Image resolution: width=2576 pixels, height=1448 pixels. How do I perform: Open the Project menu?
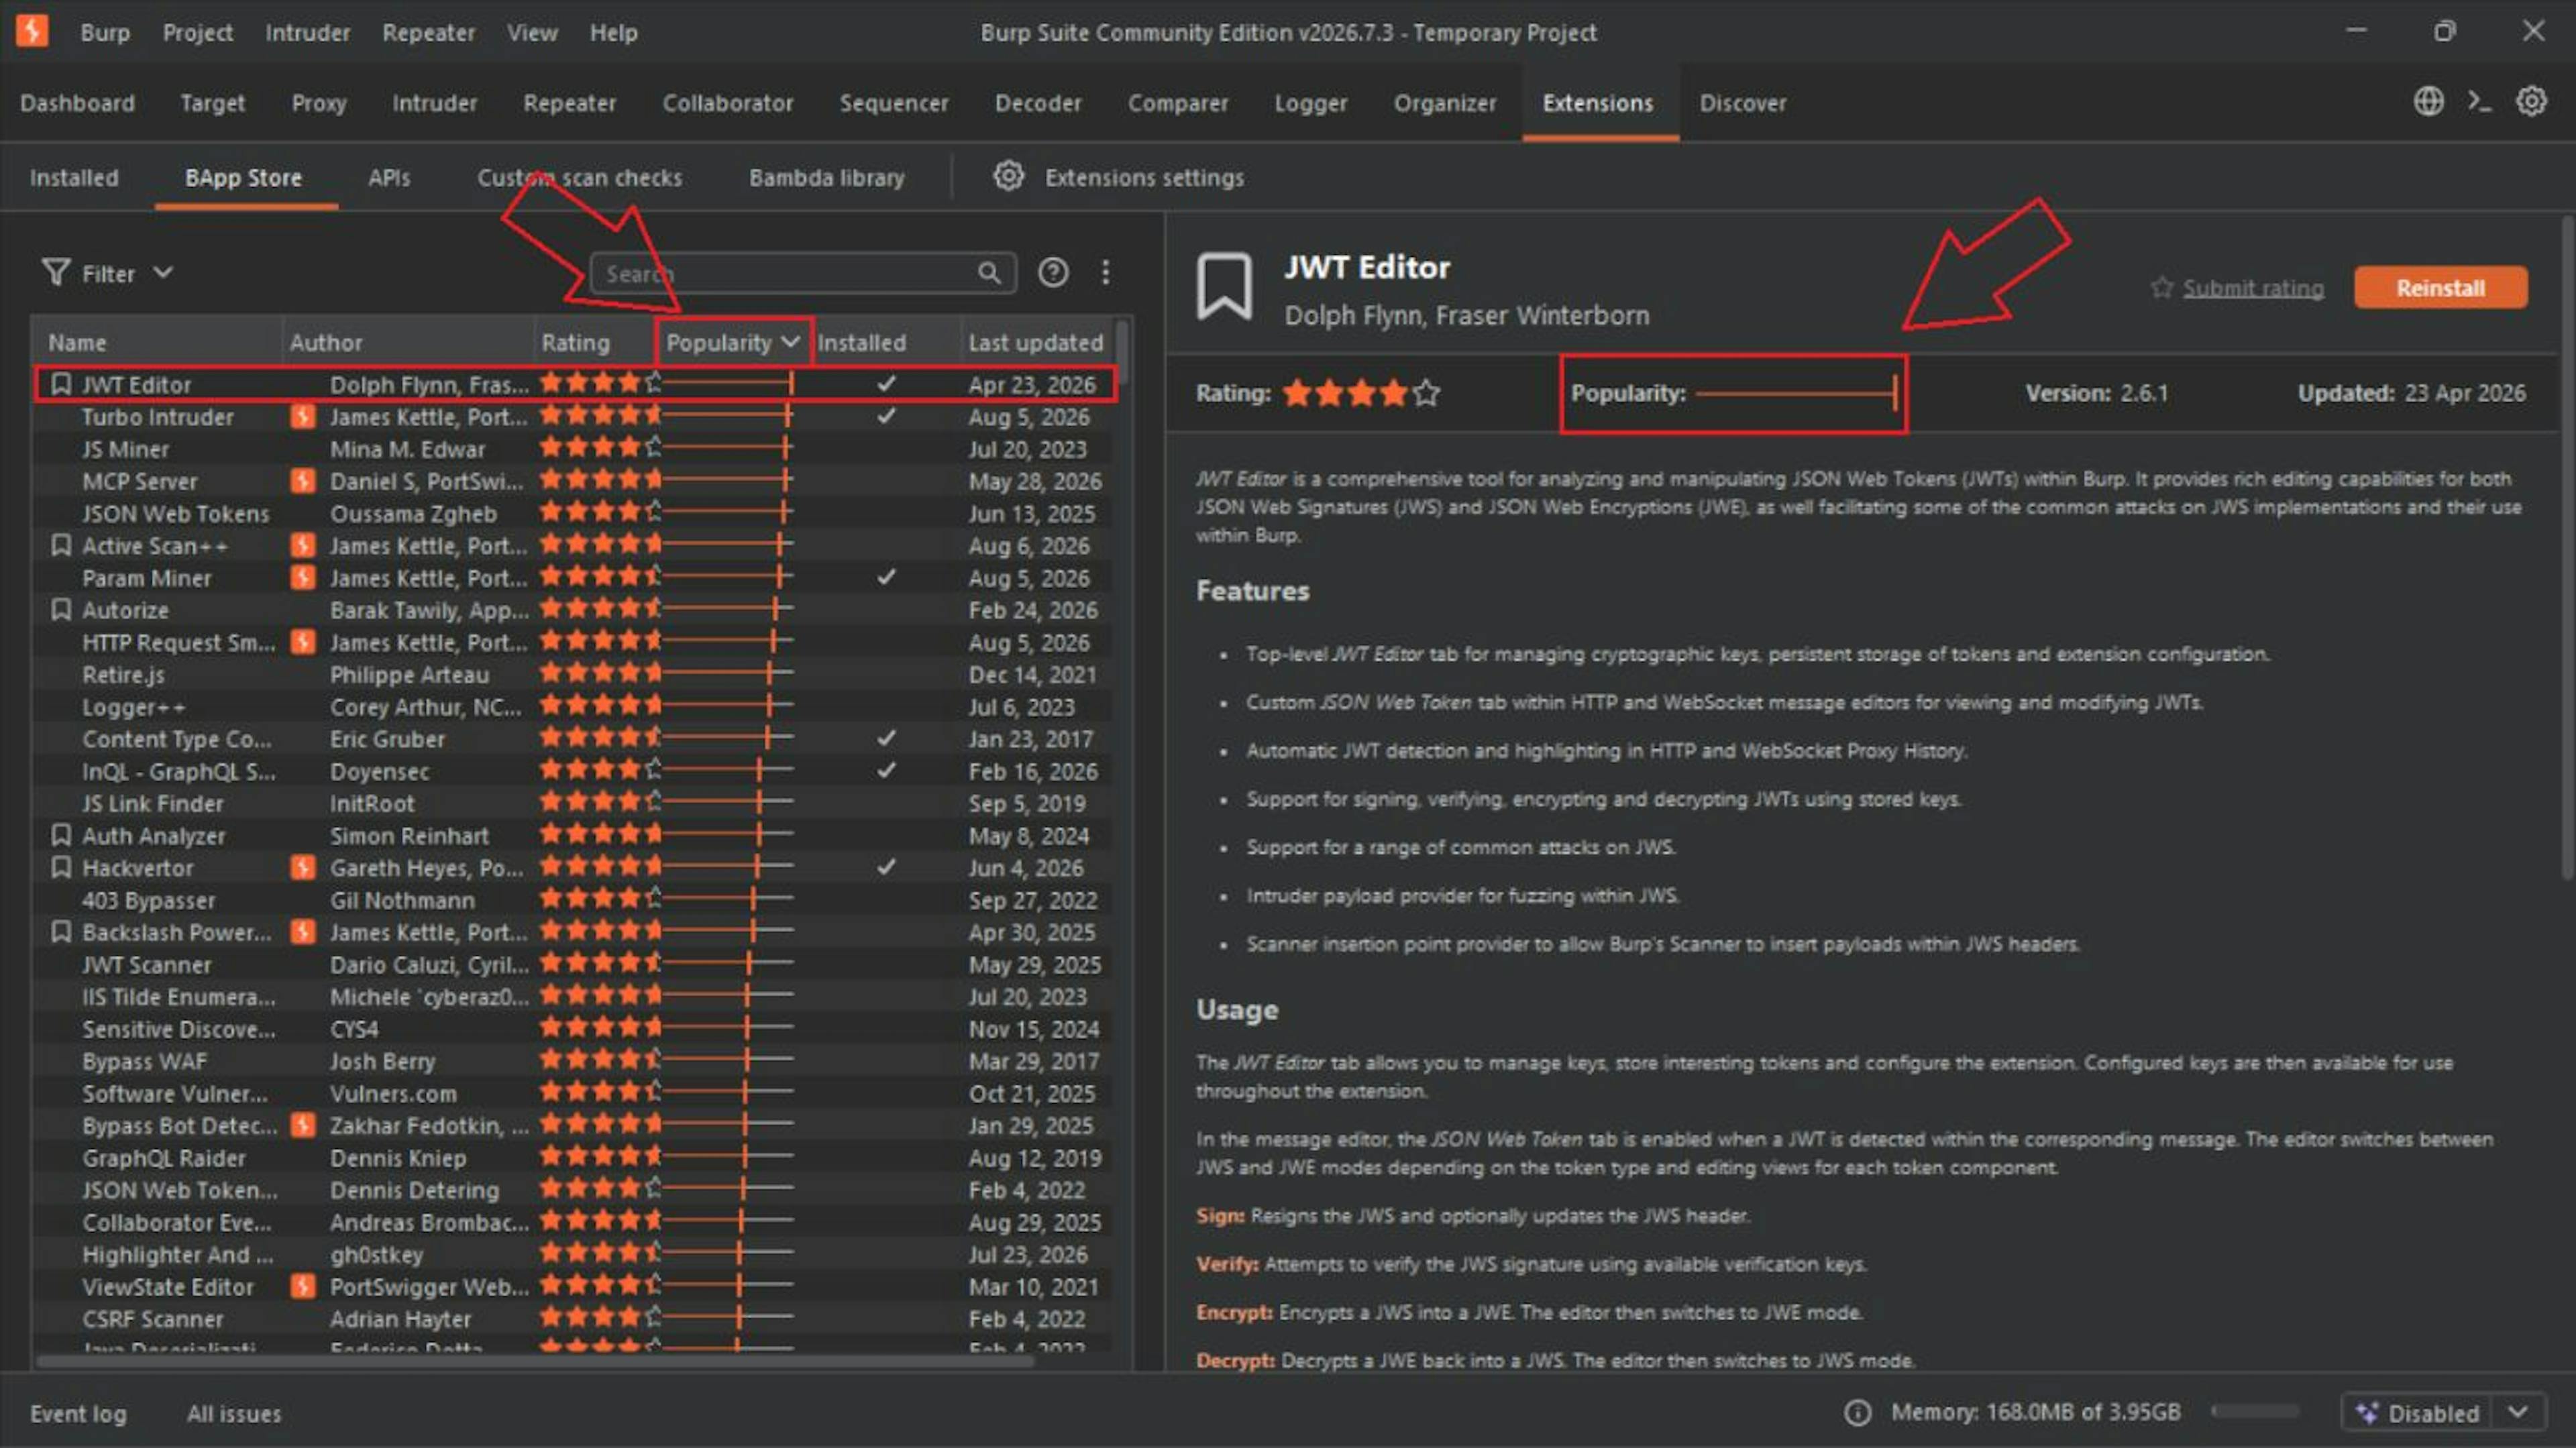tap(197, 32)
